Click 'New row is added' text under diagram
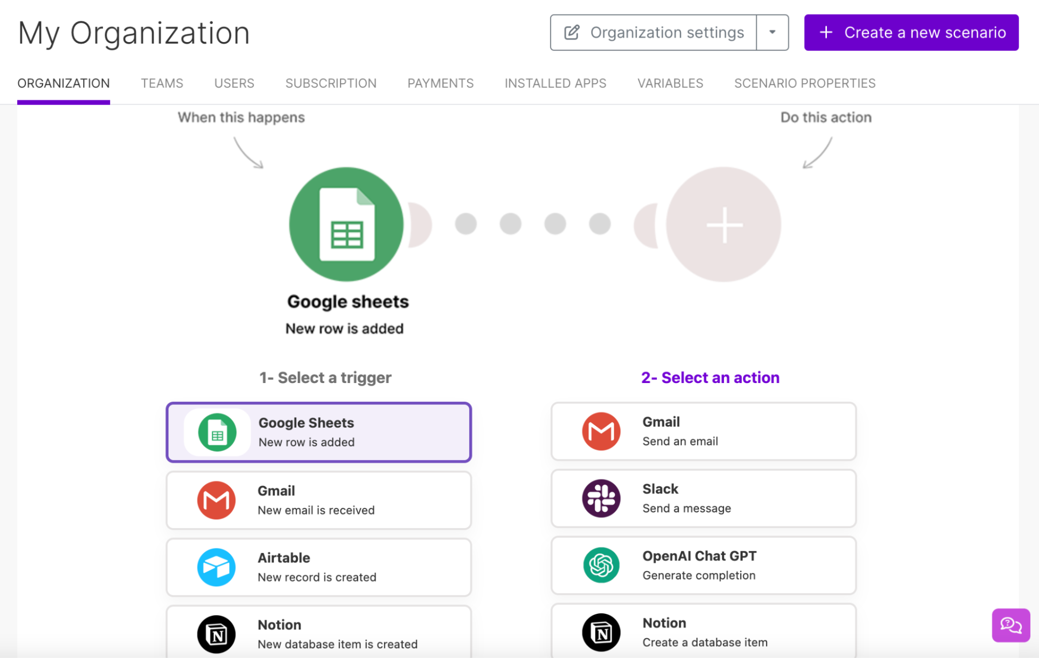 345,328
